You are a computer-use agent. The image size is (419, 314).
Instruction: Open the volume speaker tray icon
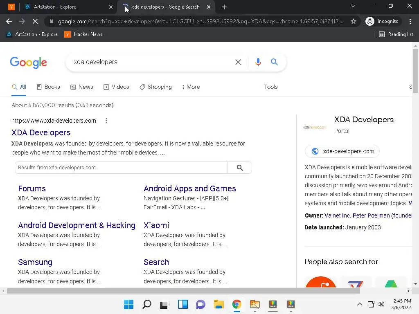coord(381,304)
